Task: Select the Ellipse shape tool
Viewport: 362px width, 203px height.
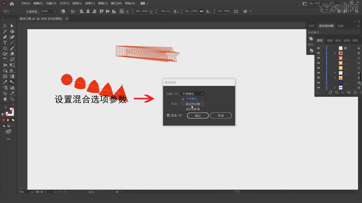Action: click(x=5, y=48)
